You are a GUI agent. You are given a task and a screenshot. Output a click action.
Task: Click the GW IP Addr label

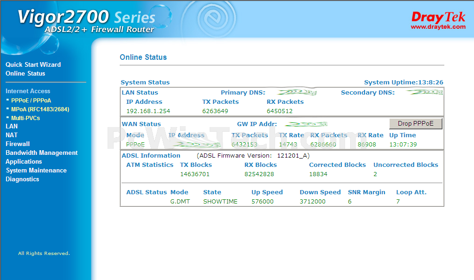[257, 124]
